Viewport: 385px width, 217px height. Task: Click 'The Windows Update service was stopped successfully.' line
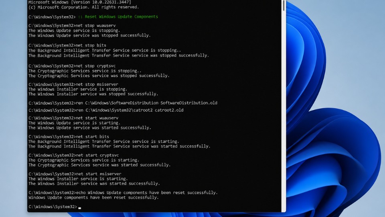pos(89,35)
